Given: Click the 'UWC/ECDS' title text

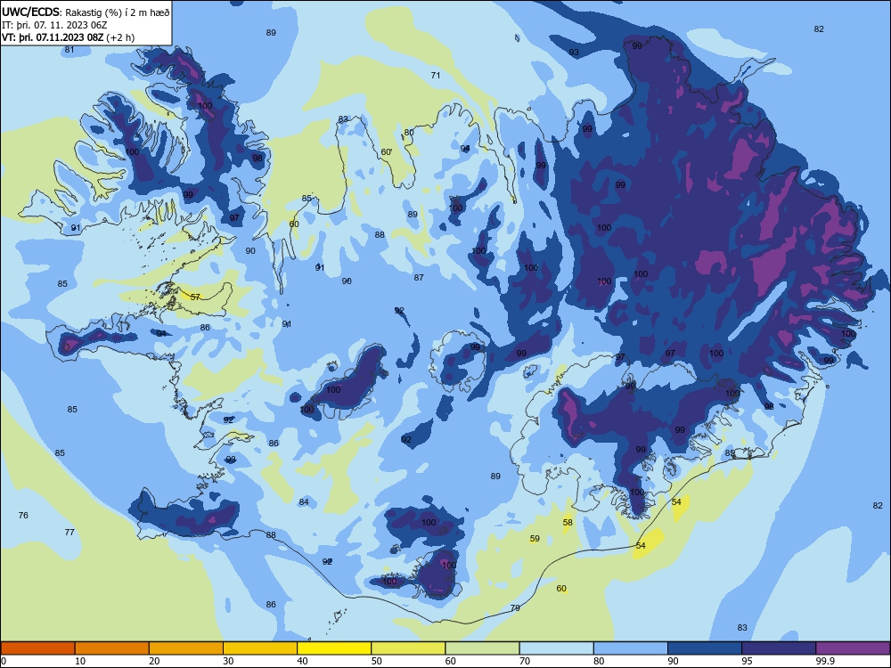Looking at the screenshot, I should tap(30, 12).
